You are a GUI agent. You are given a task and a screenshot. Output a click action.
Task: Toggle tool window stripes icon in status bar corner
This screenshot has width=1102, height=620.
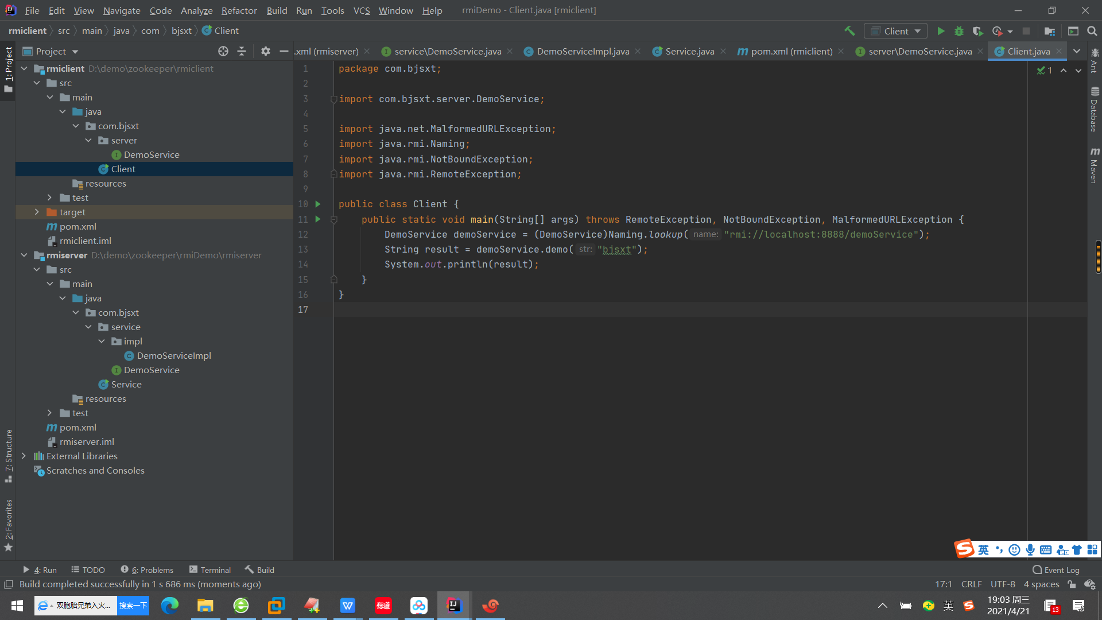click(x=9, y=584)
